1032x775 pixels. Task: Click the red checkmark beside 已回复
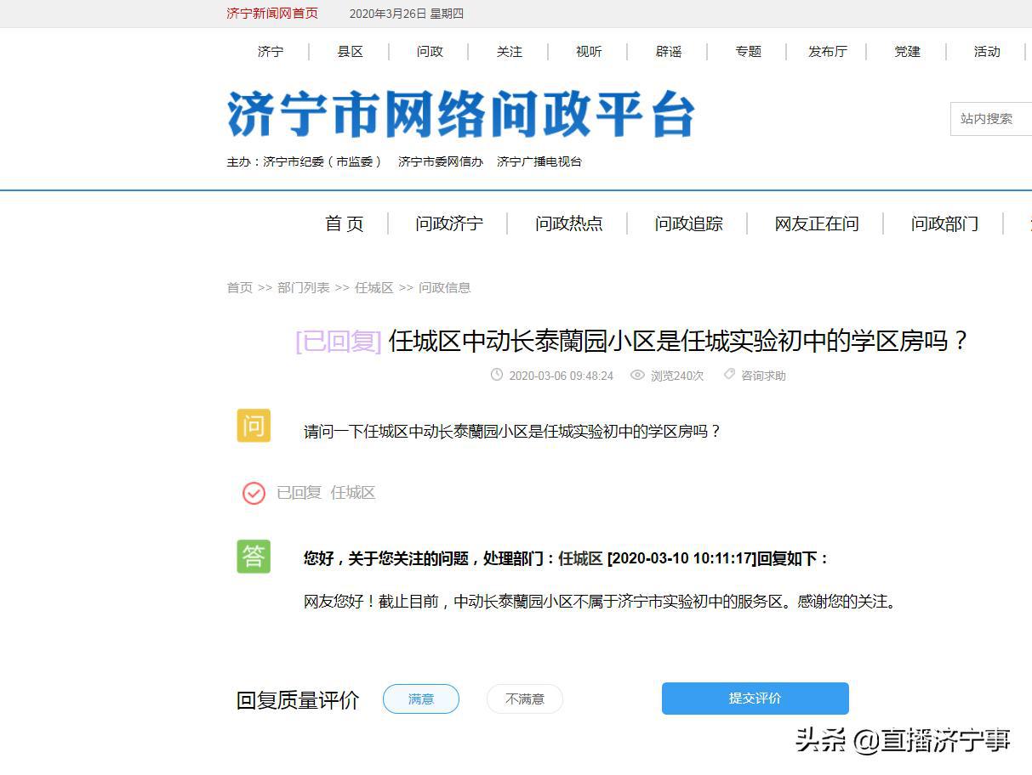[253, 493]
